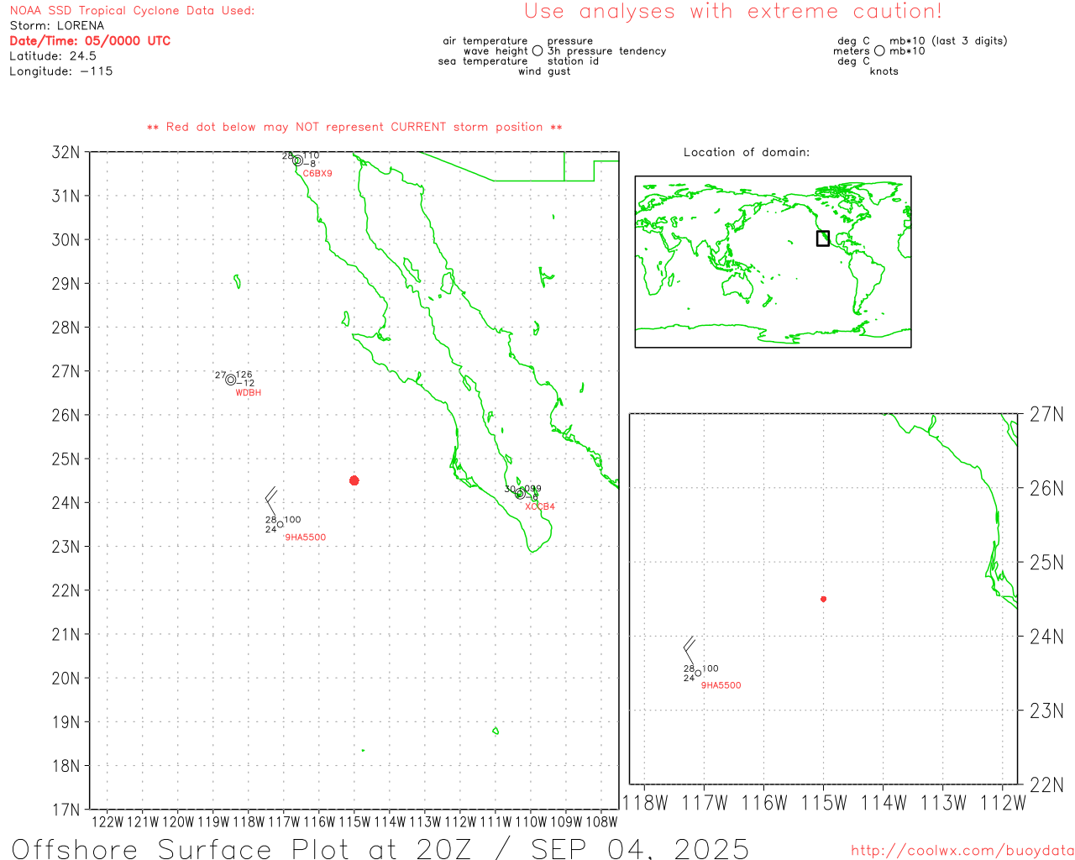Click the 27N label on inset map

pyautogui.click(x=1046, y=415)
